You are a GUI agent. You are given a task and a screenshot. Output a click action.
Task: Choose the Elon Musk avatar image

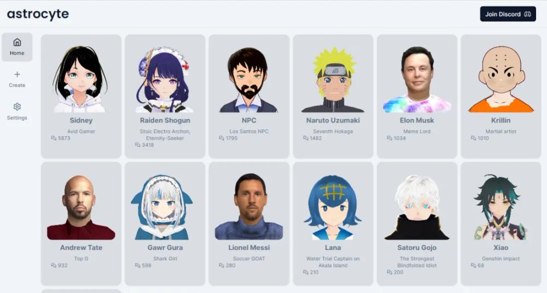(417, 80)
